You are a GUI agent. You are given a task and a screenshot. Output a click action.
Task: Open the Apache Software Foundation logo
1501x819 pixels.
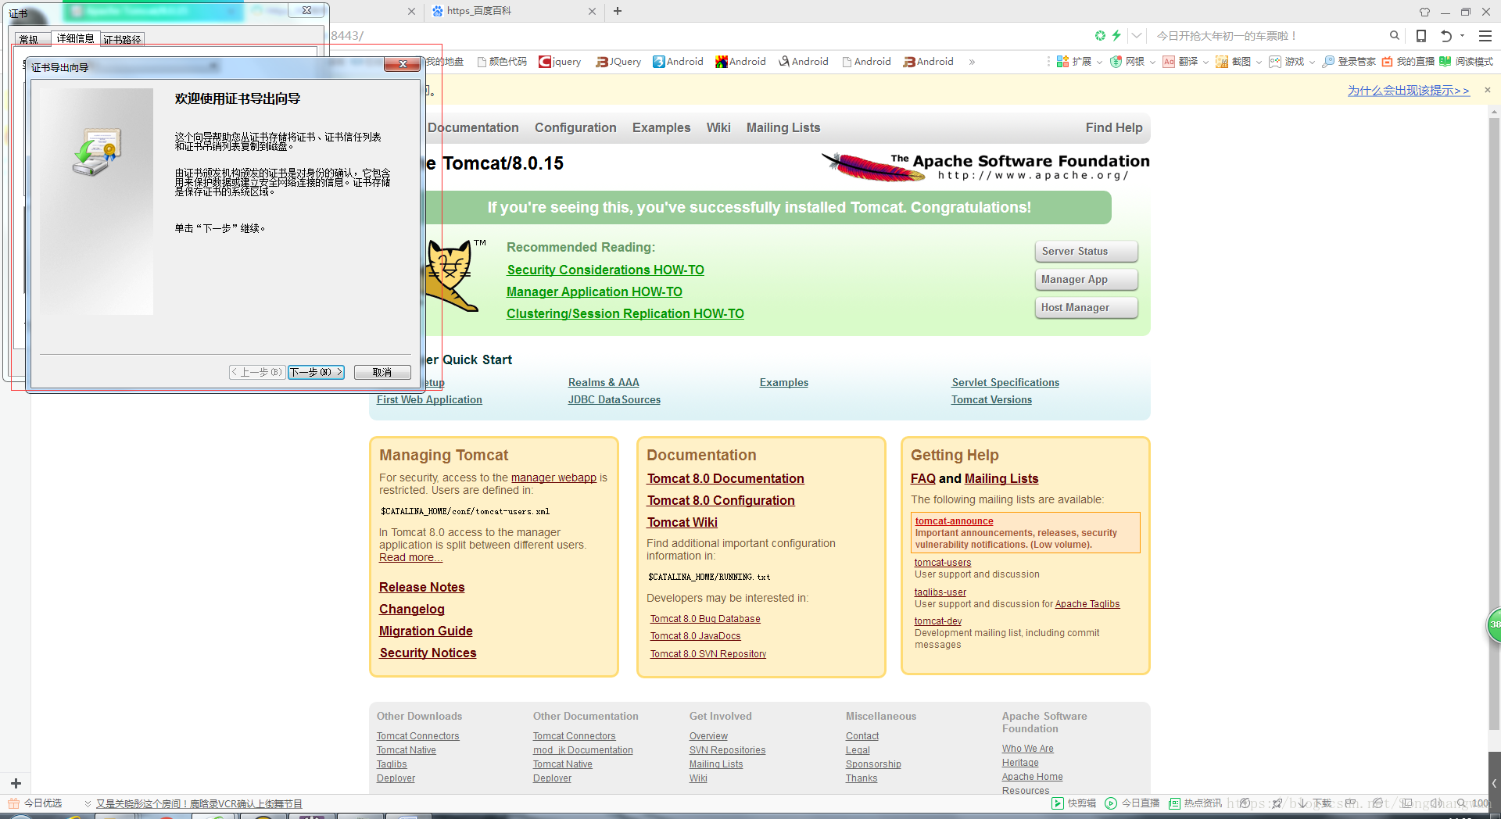pyautogui.click(x=985, y=166)
